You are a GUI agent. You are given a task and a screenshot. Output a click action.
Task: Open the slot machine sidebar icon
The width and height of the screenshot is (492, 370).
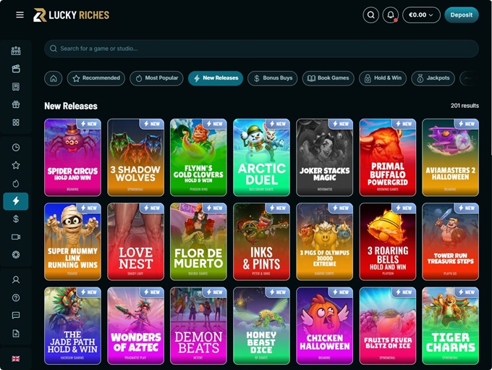pos(16,51)
